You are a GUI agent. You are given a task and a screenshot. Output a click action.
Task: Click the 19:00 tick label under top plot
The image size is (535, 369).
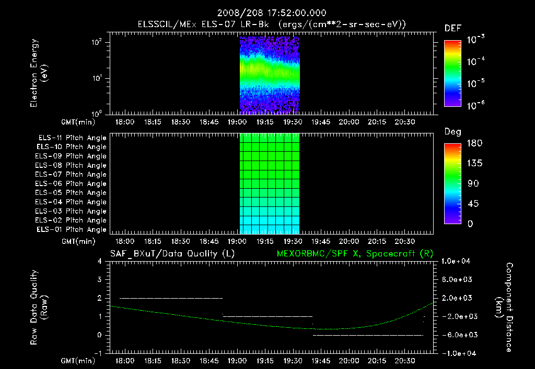[x=237, y=122]
